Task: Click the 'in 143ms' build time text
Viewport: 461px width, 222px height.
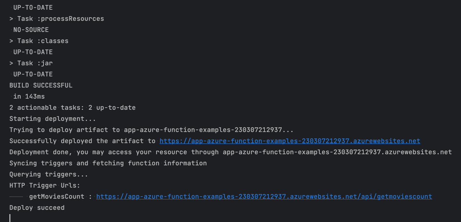Action: point(29,96)
